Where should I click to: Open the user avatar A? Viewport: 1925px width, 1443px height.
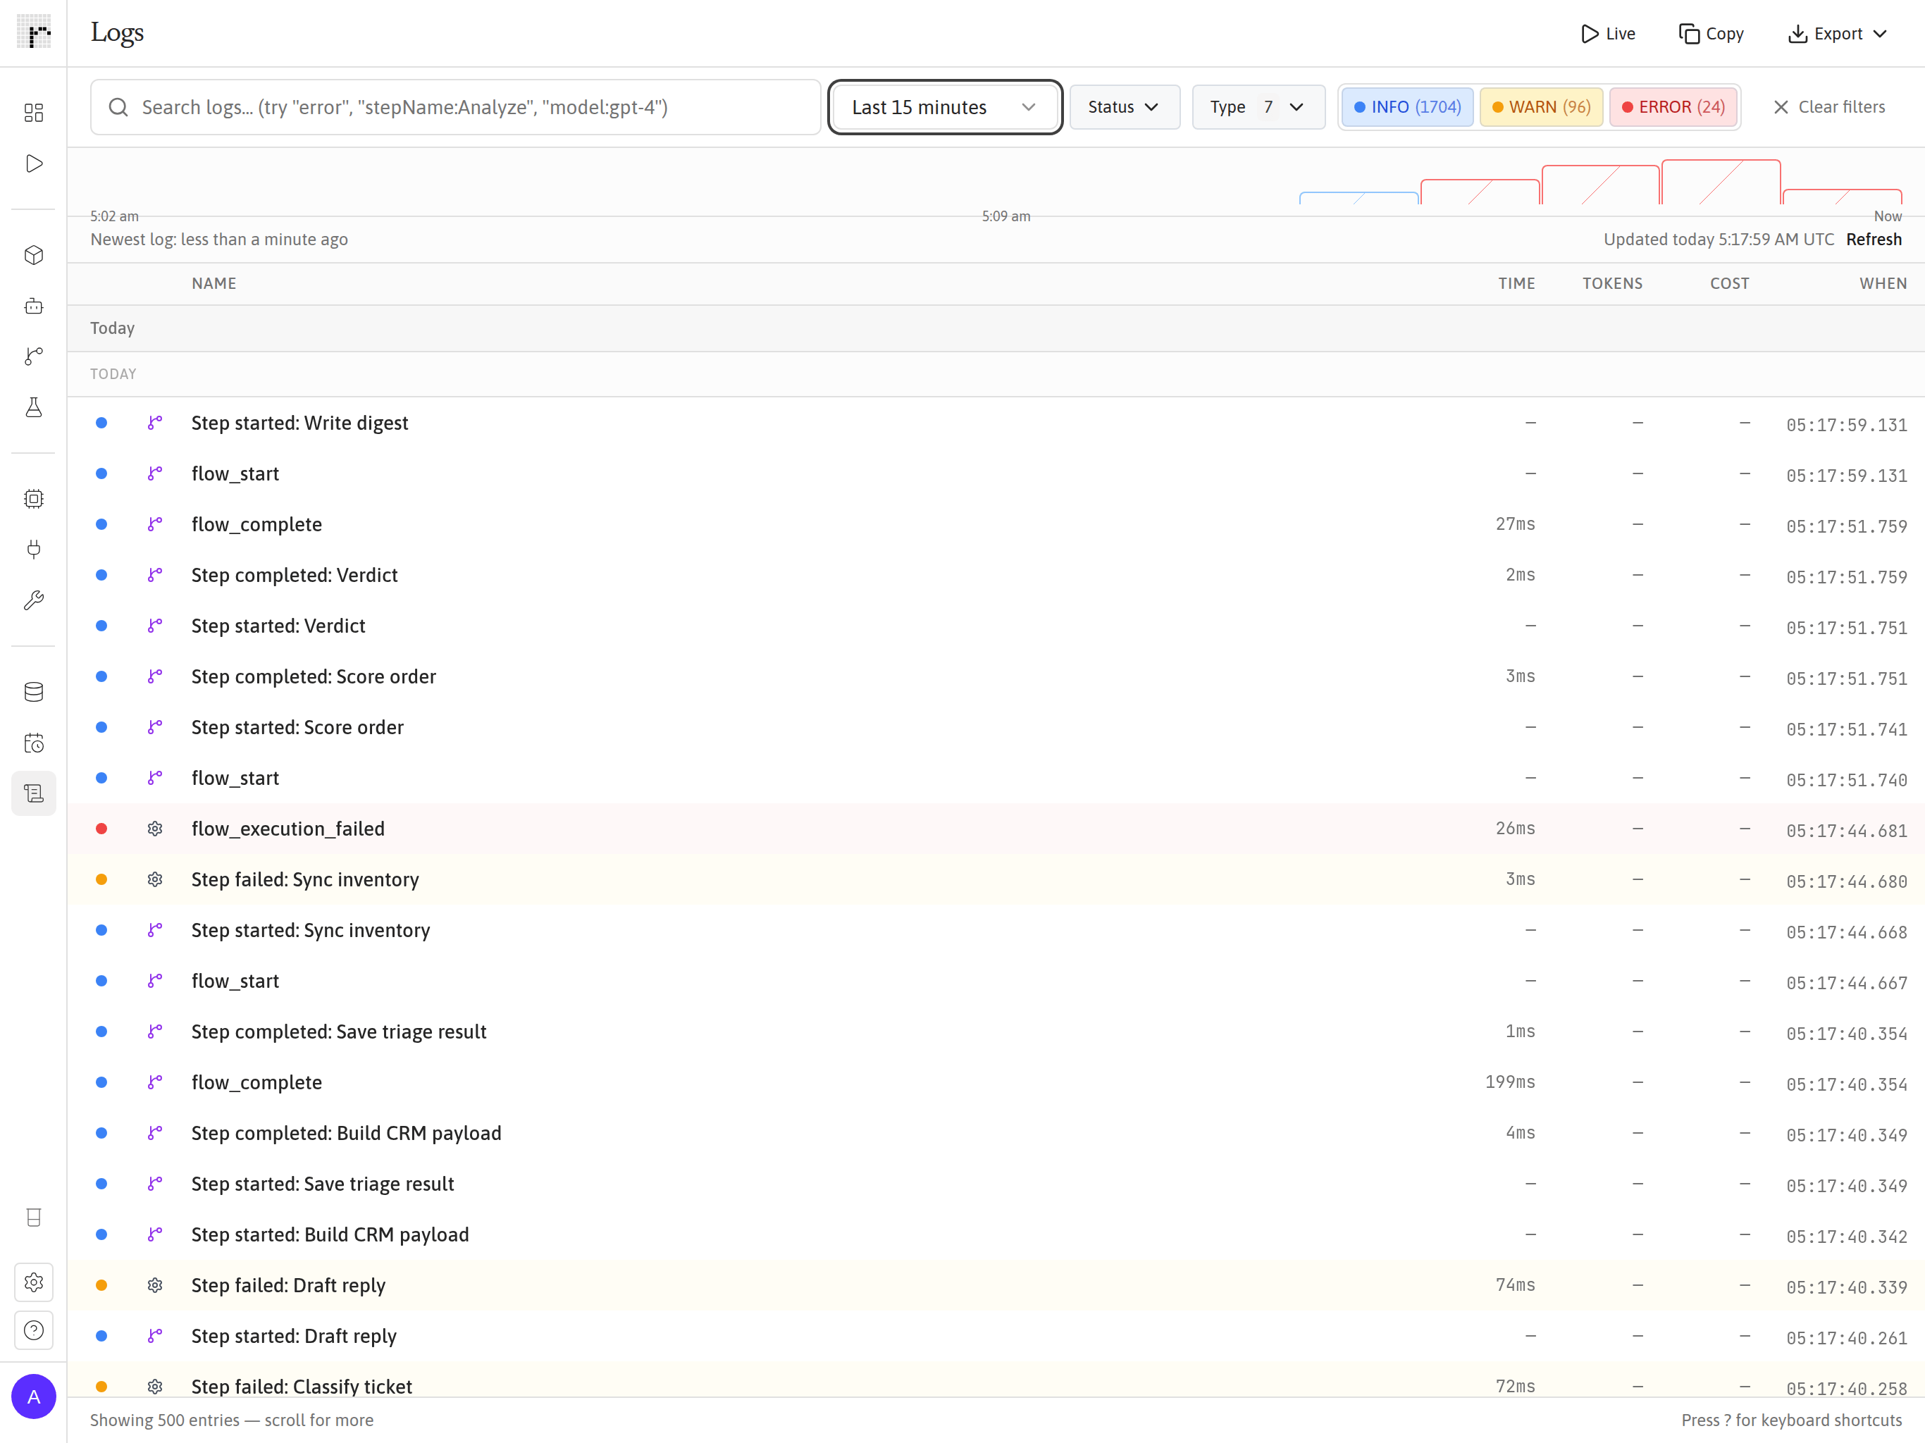pos(33,1396)
